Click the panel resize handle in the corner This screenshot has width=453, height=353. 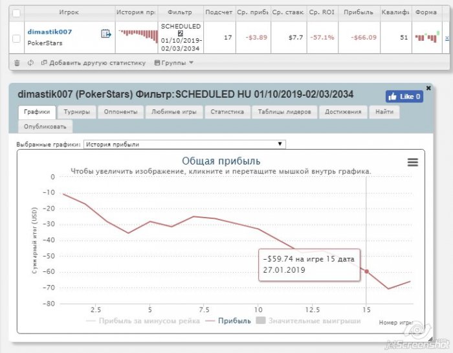coord(430,339)
